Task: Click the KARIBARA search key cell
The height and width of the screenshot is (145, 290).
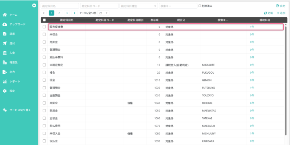Action: (x=223, y=141)
